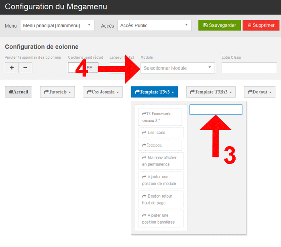This screenshot has height=247, width=281.
Task: Select the empty column box in submenu
Action: [x=216, y=110]
